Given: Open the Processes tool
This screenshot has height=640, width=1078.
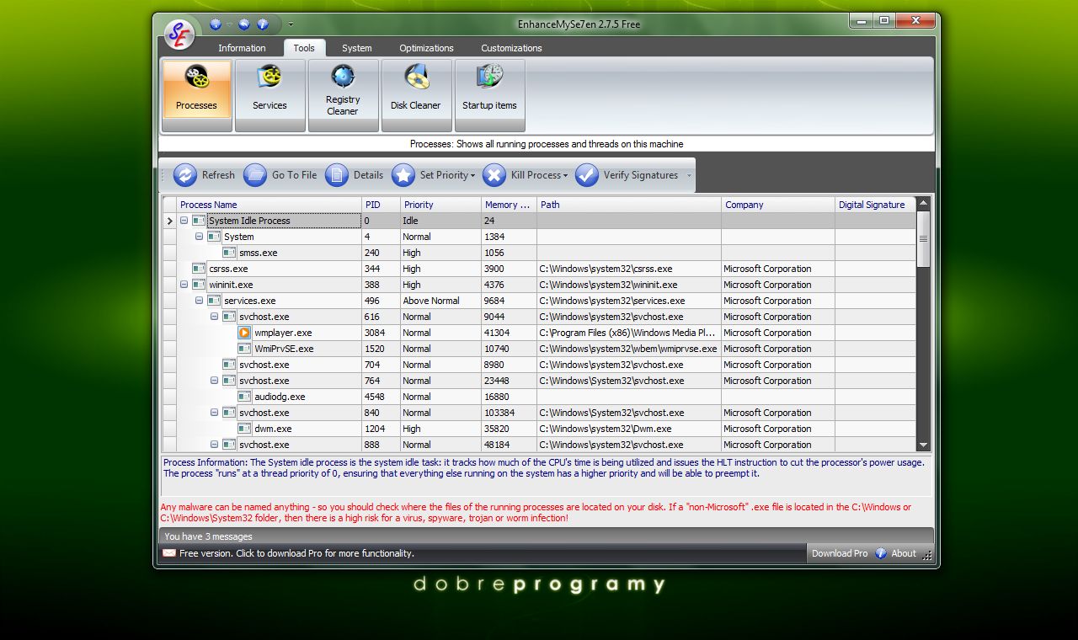Looking at the screenshot, I should [x=196, y=95].
